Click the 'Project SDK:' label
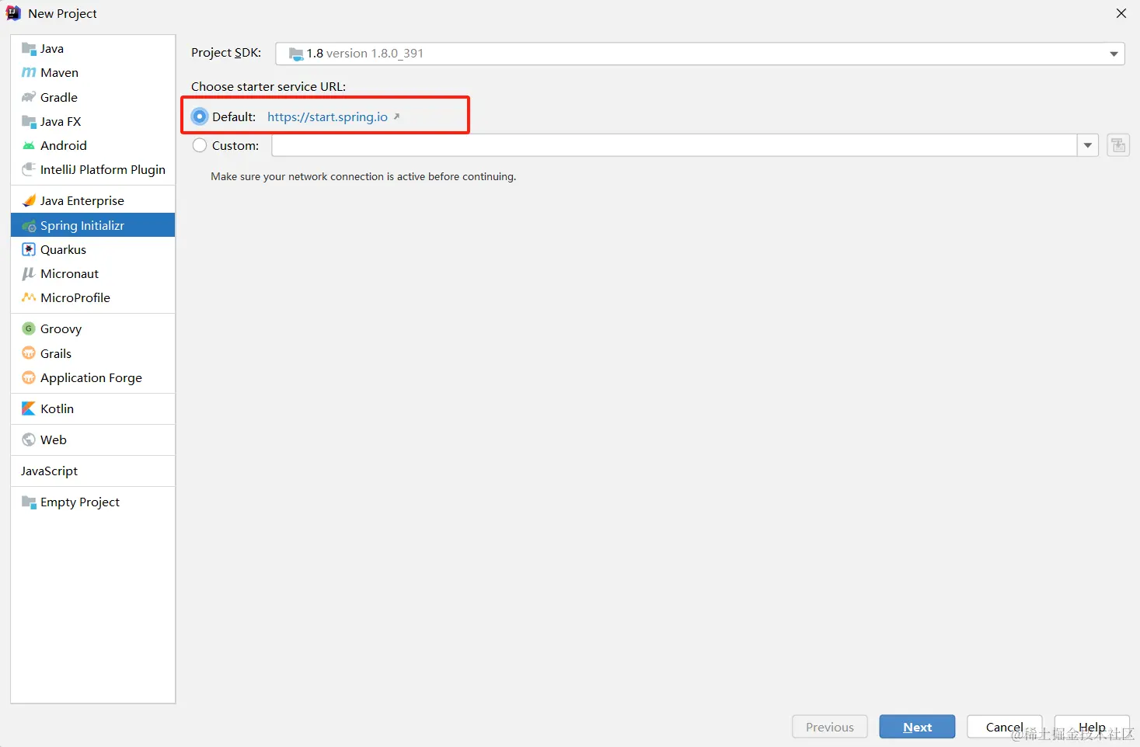Image resolution: width=1140 pixels, height=747 pixels. point(226,53)
